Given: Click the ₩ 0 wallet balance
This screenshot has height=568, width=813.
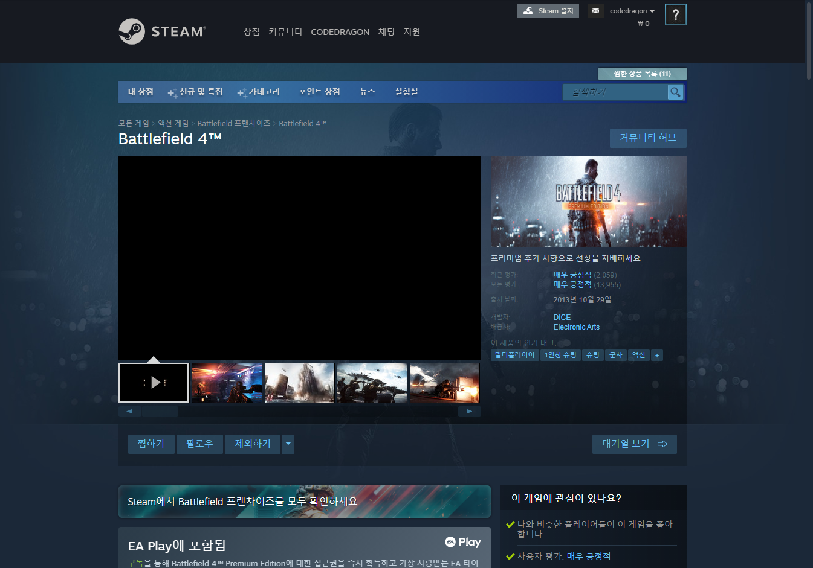Looking at the screenshot, I should [x=643, y=24].
